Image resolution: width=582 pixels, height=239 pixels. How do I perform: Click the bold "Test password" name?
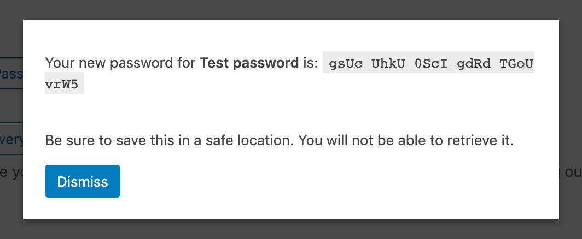click(x=249, y=63)
